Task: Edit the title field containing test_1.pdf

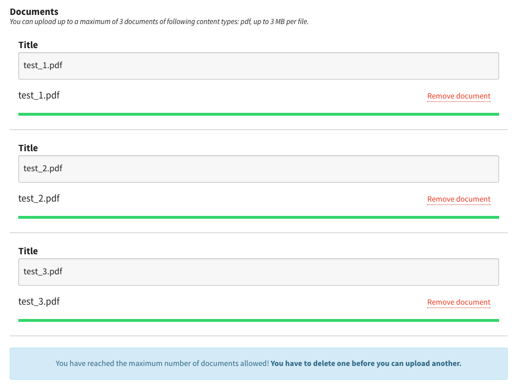Action: (258, 66)
